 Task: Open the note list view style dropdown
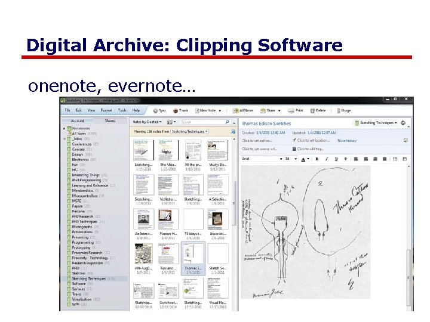pyautogui.click(x=171, y=122)
